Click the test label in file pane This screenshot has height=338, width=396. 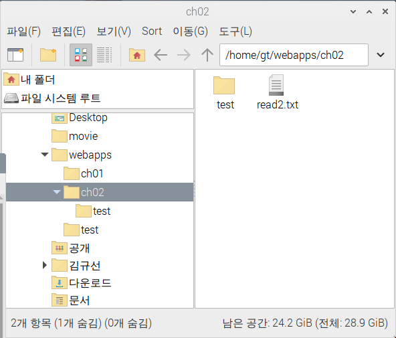225,104
